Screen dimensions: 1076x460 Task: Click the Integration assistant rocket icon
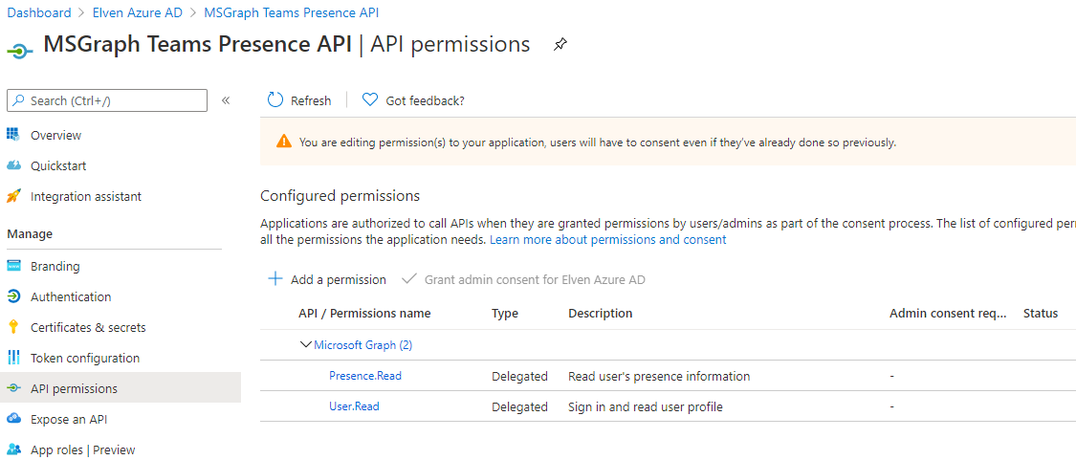13,196
